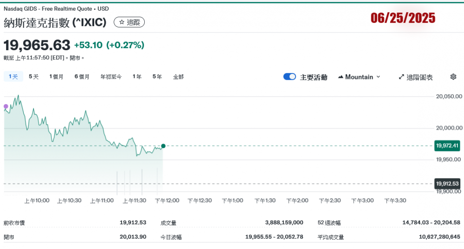Toggle the 主要活動 switch off
464x249 pixels.
290,77
